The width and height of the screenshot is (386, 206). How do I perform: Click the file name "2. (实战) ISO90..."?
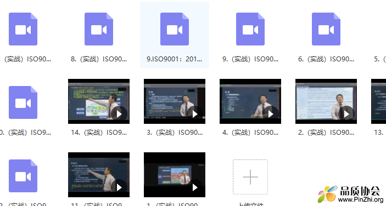(x=326, y=133)
